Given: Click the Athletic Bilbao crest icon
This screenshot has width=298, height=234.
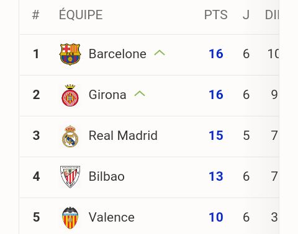Looking at the screenshot, I should click(70, 176).
